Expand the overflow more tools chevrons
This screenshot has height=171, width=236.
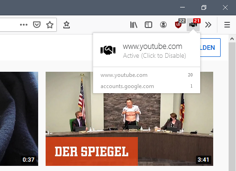(x=208, y=25)
